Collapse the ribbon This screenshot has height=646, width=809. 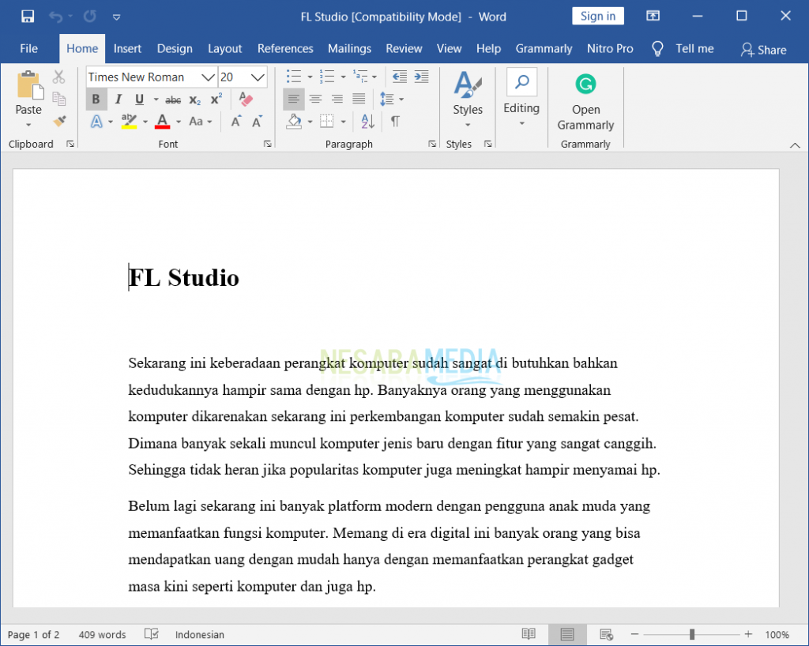coord(795,145)
